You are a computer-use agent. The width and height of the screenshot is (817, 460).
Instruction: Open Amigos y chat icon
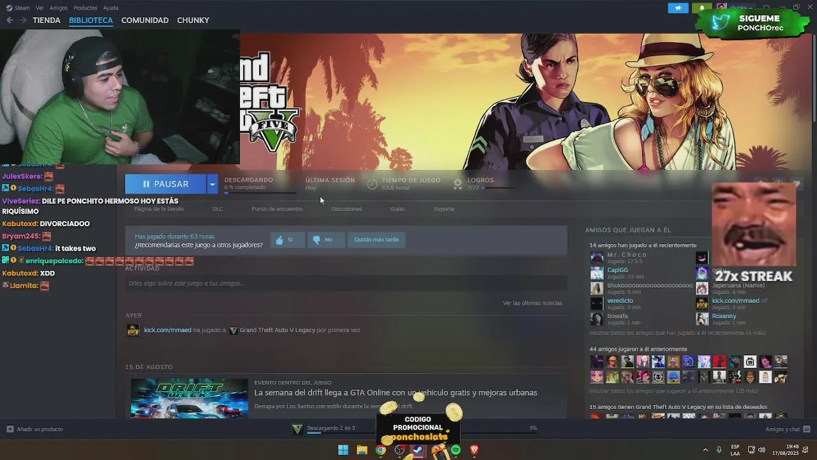(807, 429)
